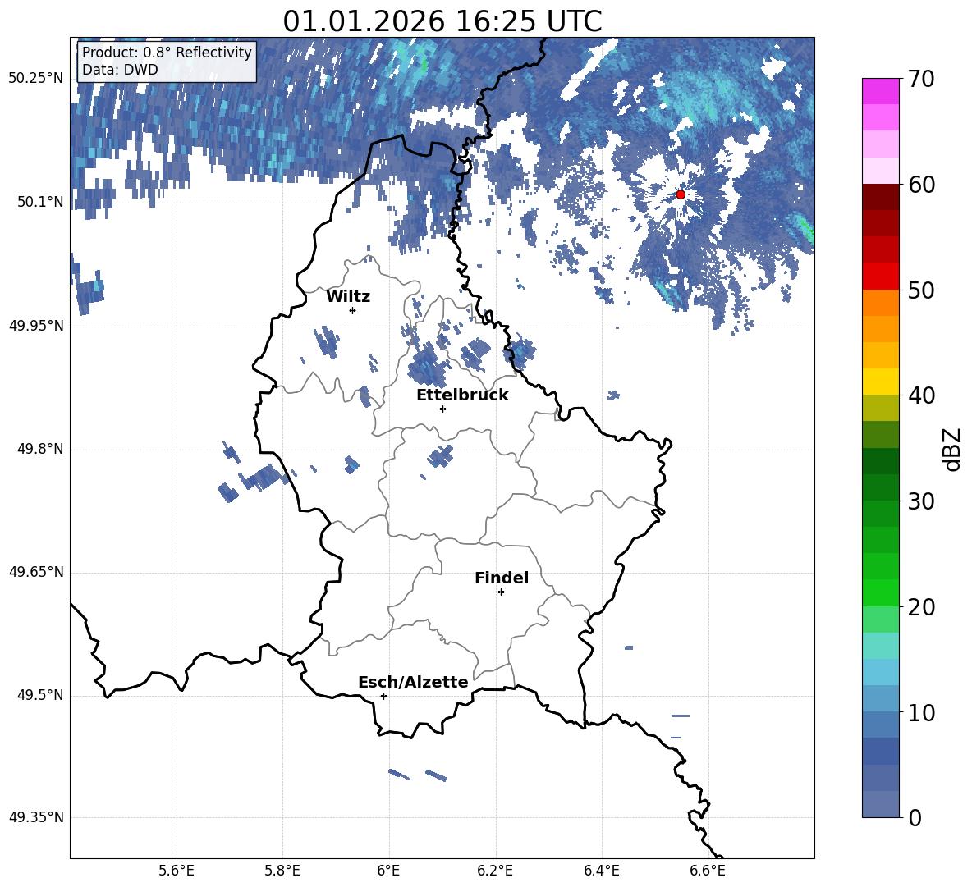972x887 pixels.
Task: Click the 6.4°E longitude label
Action: 601,871
